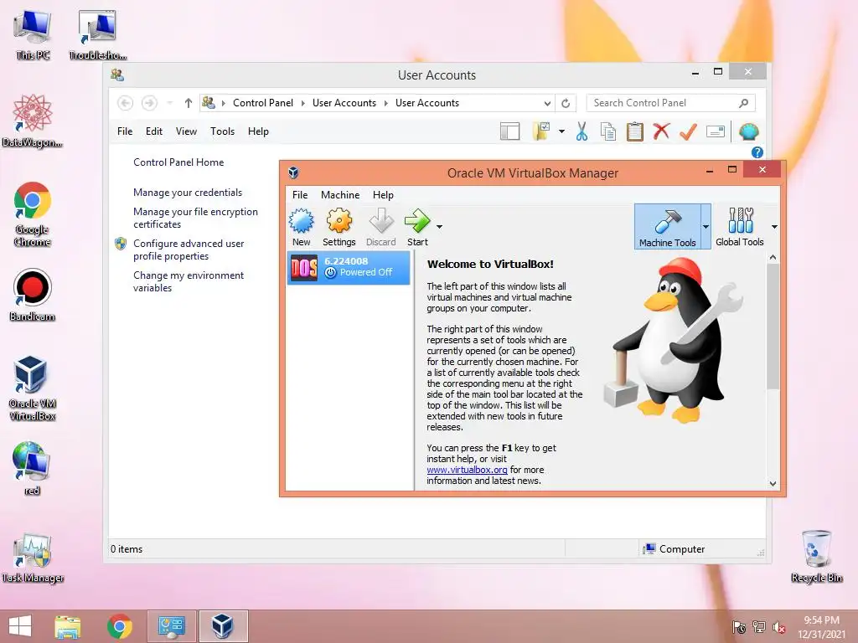Select Task Manager desktop shortcut
858x643 pixels.
tap(33, 558)
